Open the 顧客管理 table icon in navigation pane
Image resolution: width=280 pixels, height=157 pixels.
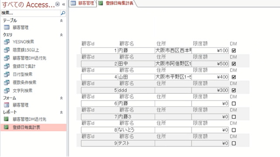pyautogui.click(x=7, y=27)
